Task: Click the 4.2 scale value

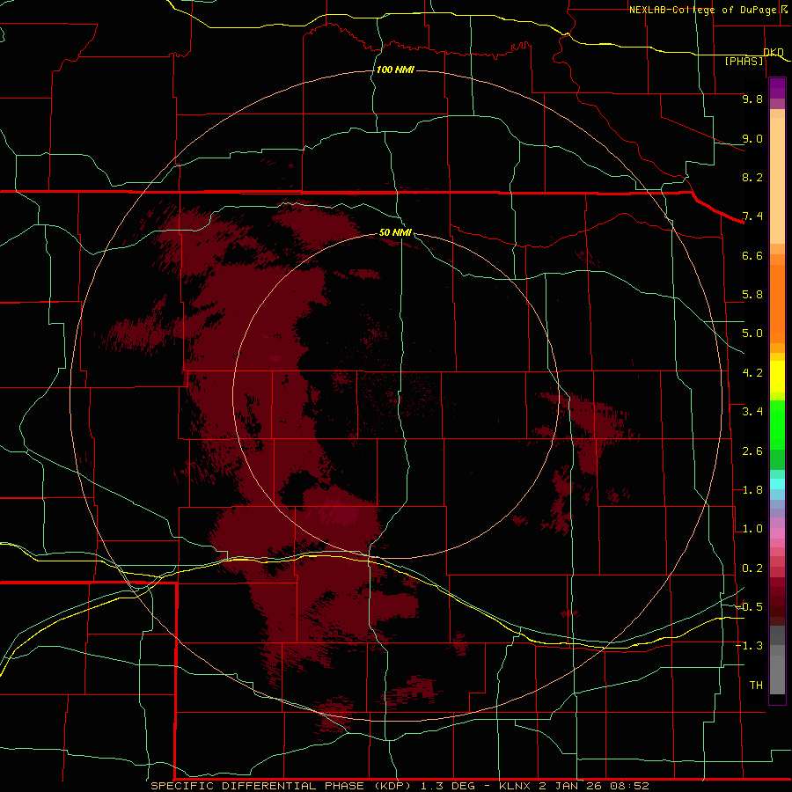Action: [x=752, y=373]
